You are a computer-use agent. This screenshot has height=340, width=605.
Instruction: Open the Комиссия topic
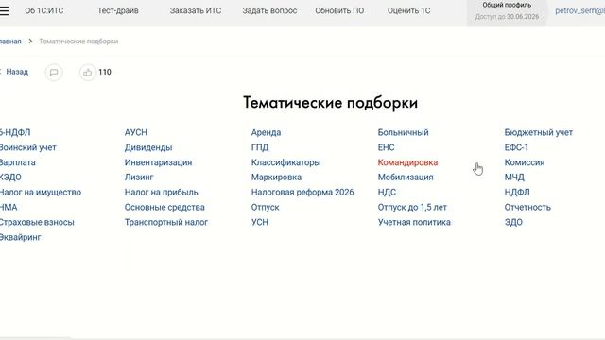[525, 162]
